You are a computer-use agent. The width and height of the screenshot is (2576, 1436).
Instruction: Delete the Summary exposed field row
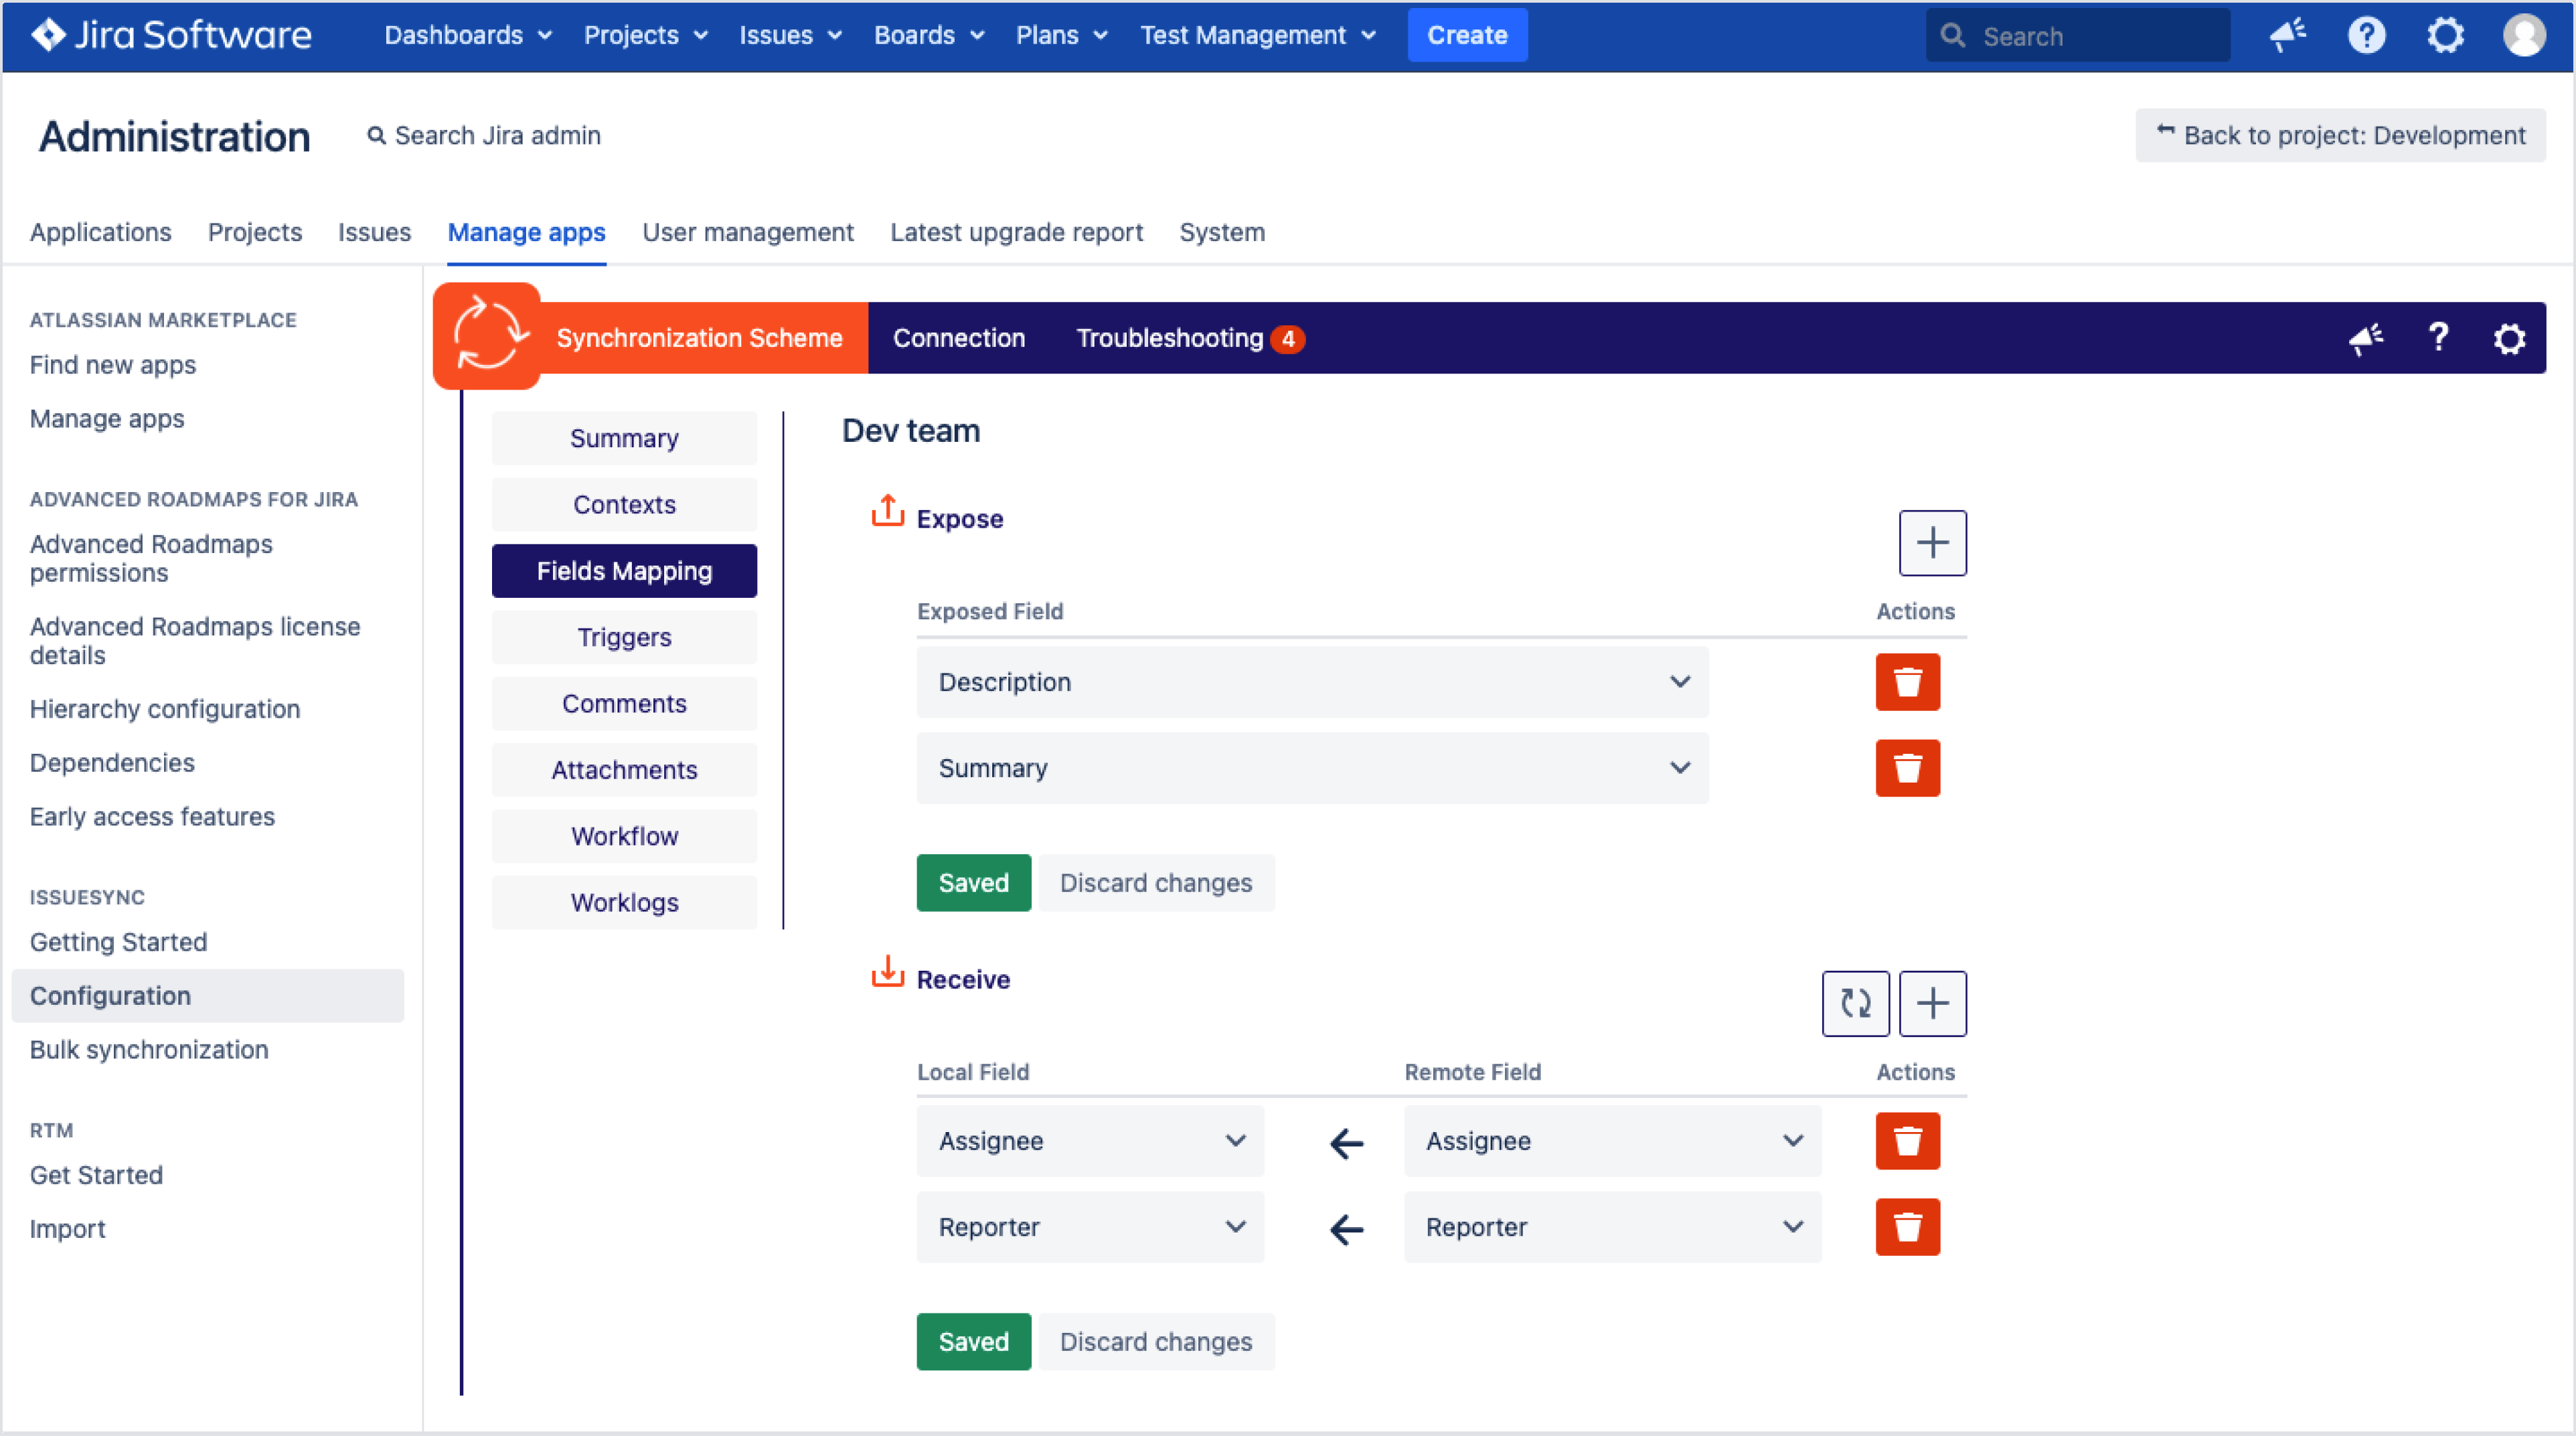pos(1907,768)
